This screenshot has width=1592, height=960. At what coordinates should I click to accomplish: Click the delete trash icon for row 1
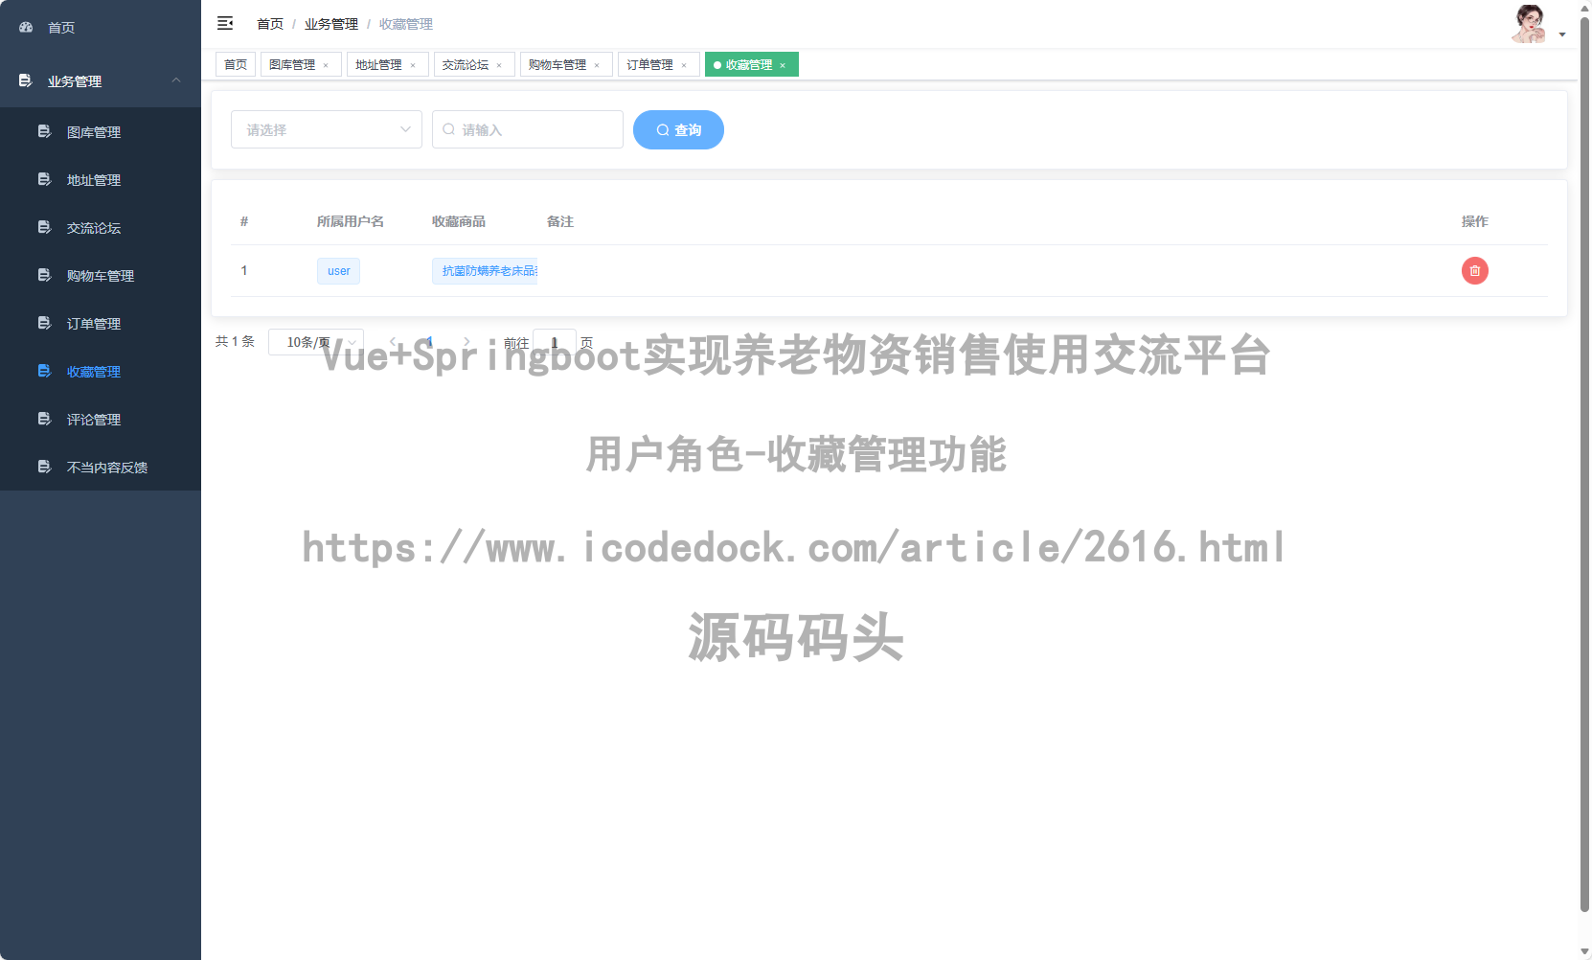point(1474,270)
